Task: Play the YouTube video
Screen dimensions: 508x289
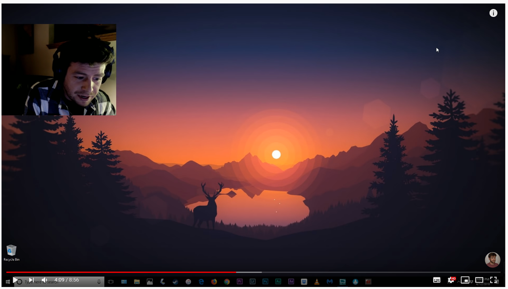Action: (15, 280)
